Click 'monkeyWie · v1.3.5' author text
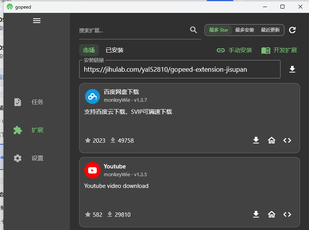Screen dimensions: 309x230 pyautogui.click(x=125, y=175)
